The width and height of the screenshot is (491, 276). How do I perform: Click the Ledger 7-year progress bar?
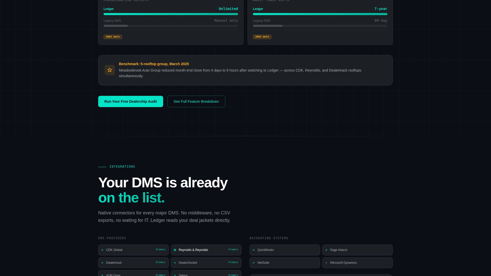tap(320, 14)
